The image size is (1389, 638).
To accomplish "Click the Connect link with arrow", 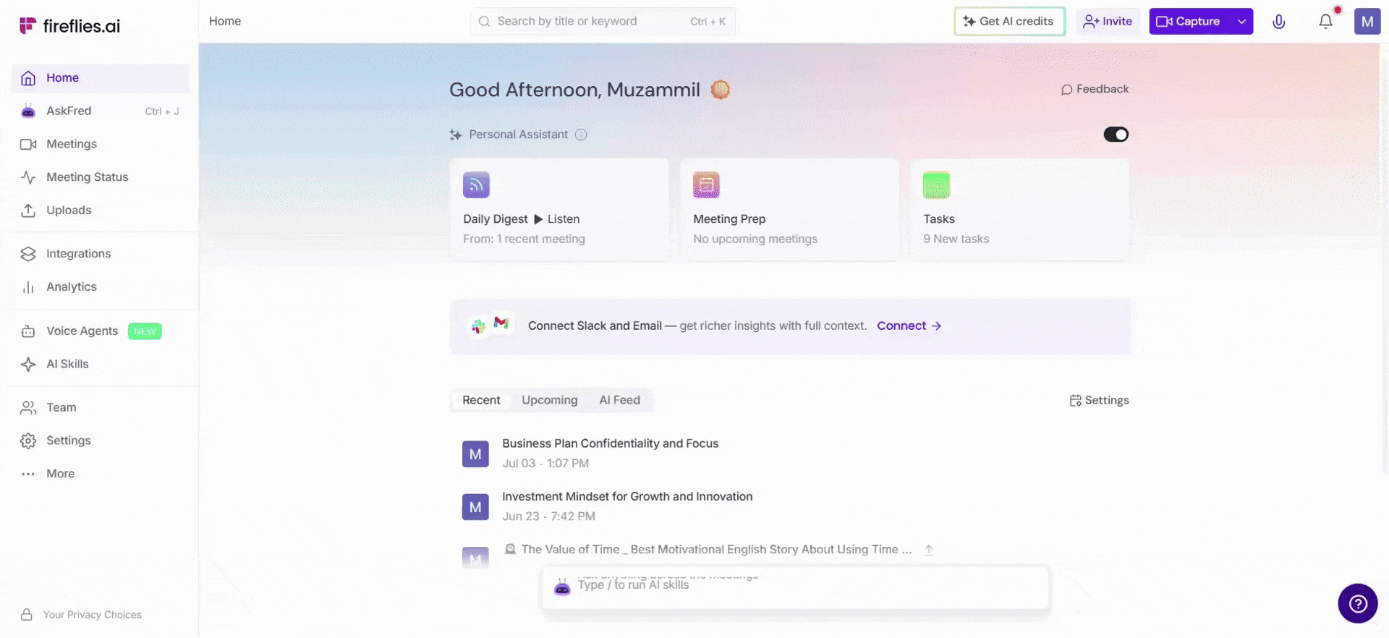I will pyautogui.click(x=909, y=326).
